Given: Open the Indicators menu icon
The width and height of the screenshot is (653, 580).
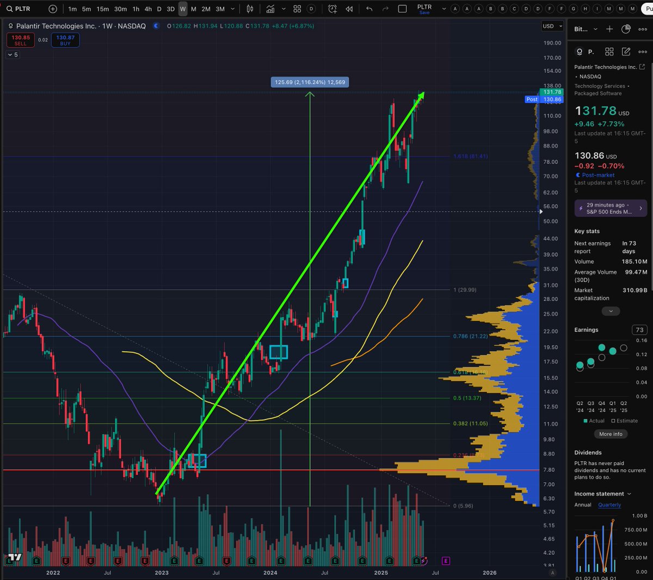Looking at the screenshot, I should click(270, 9).
